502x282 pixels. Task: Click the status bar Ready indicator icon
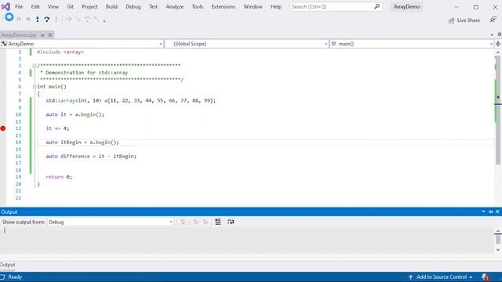tap(3, 277)
